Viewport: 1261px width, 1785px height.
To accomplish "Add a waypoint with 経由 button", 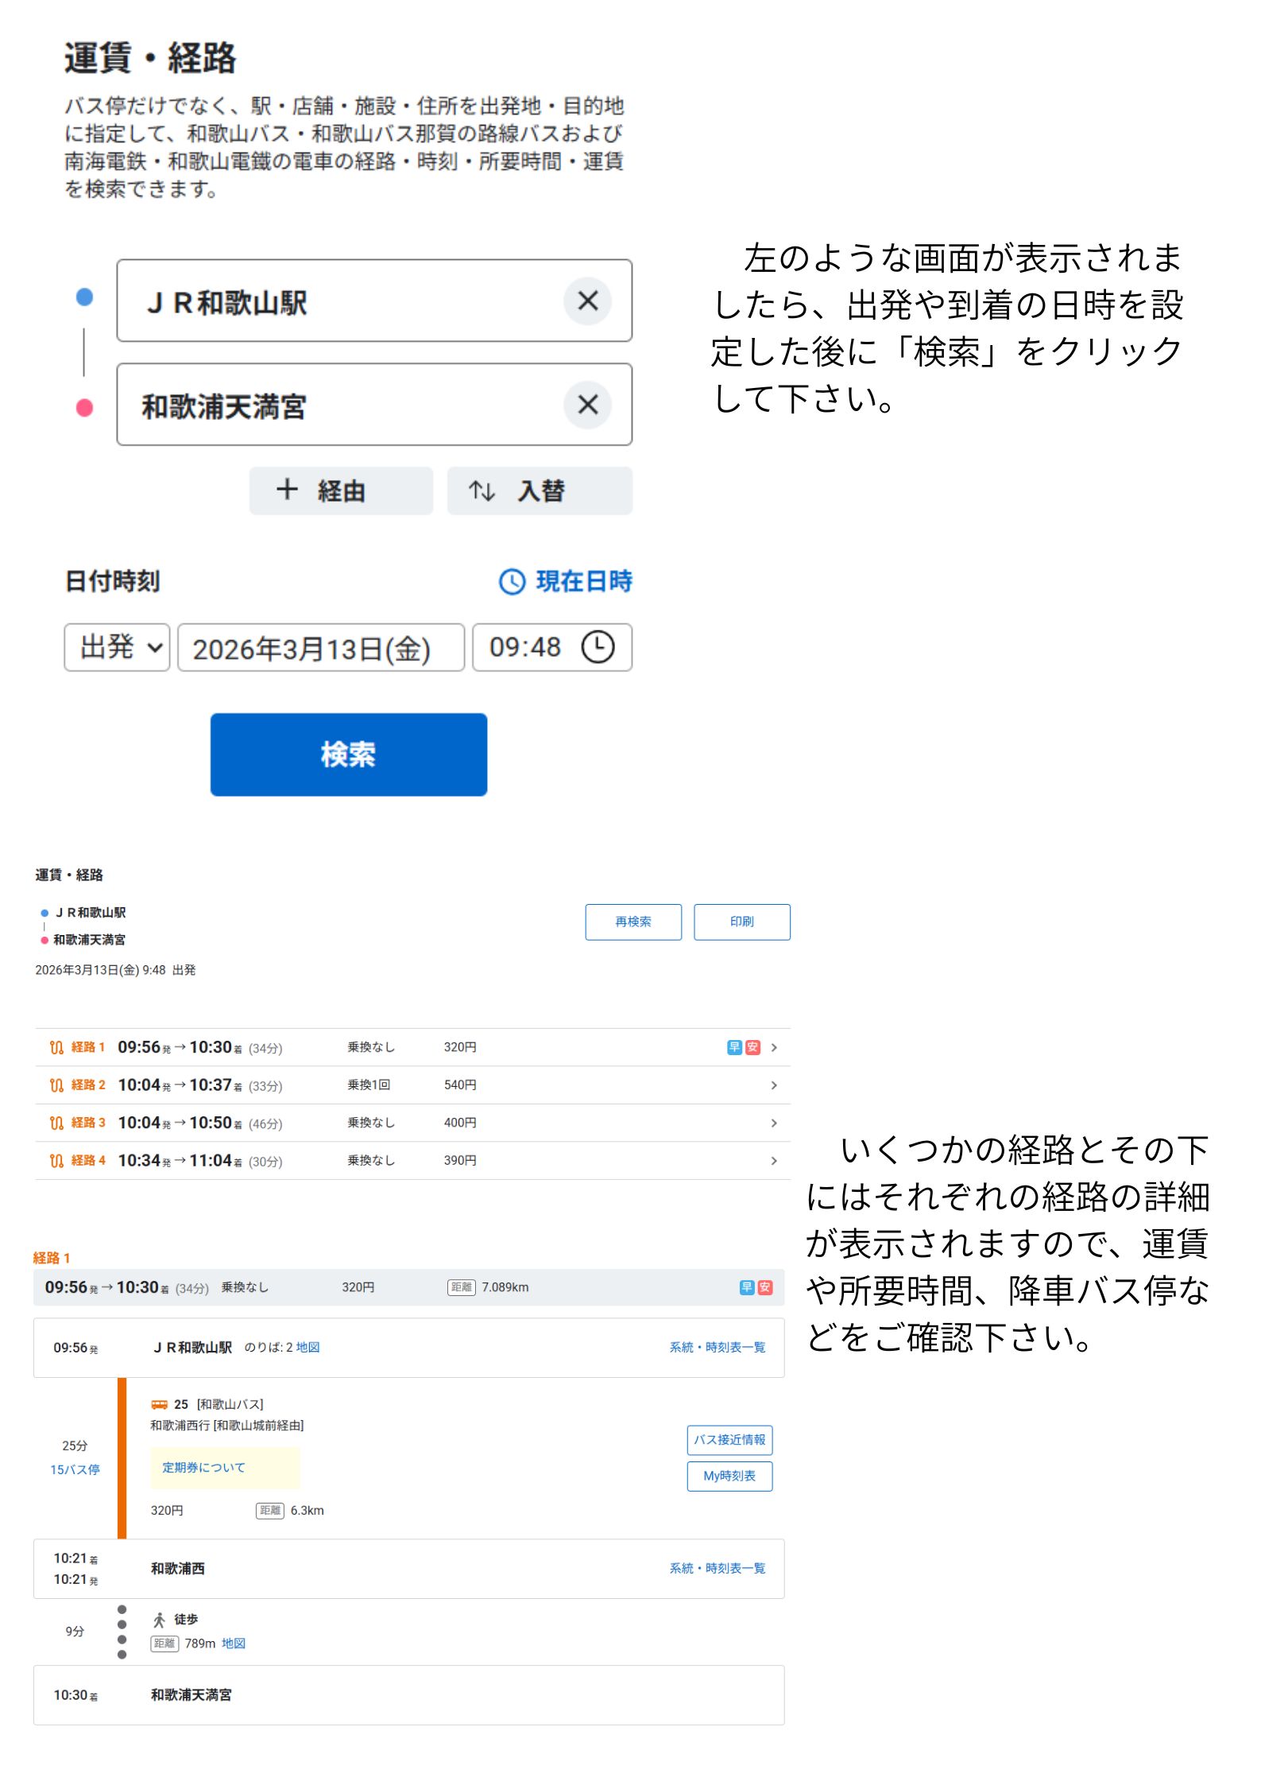I will (341, 491).
